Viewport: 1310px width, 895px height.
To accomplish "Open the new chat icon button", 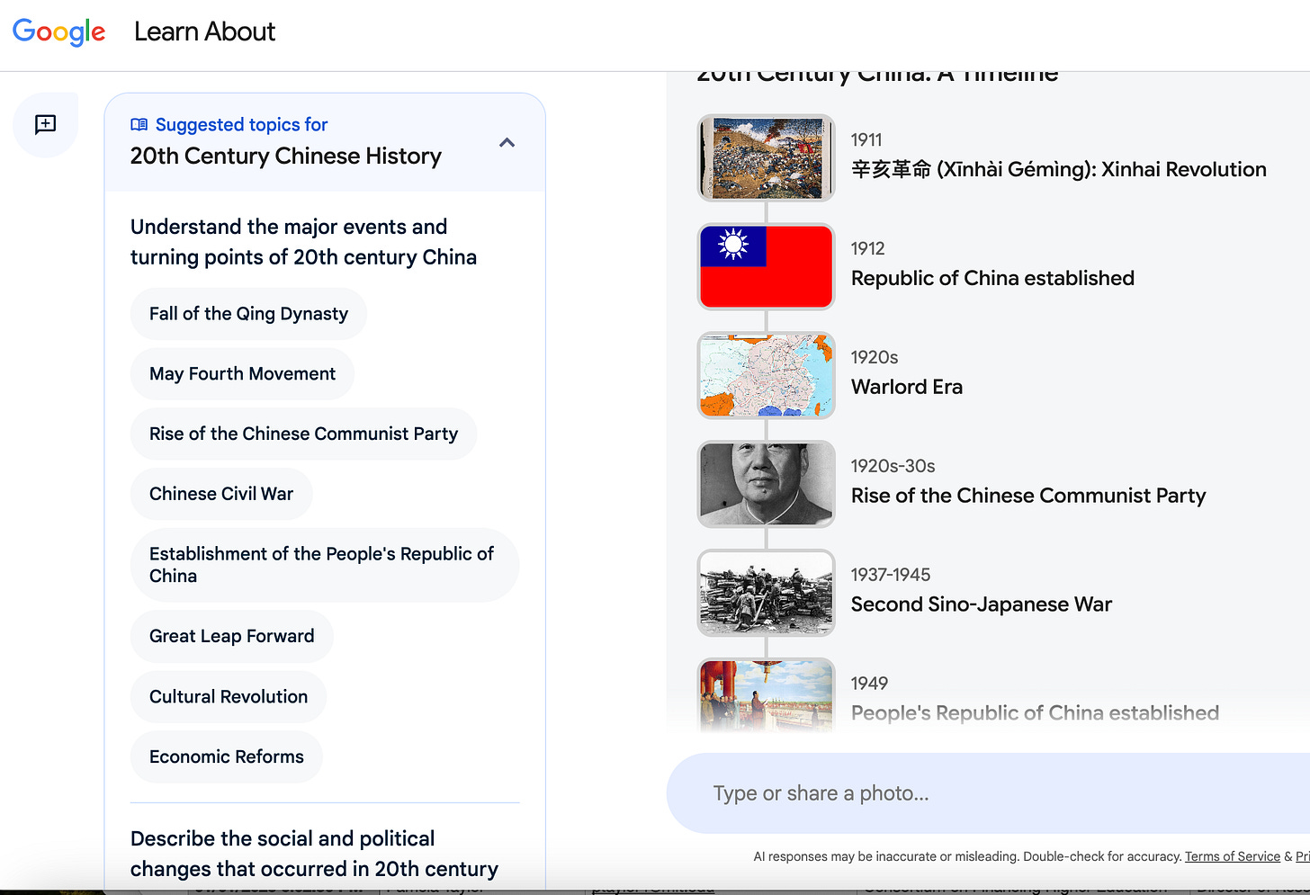I will (45, 124).
